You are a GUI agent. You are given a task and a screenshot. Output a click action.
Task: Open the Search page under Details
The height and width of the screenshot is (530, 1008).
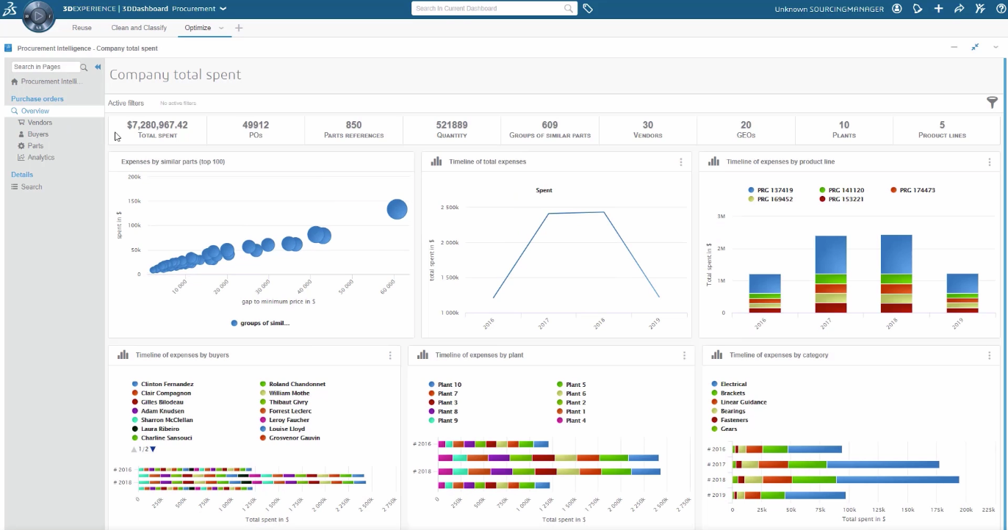31,186
